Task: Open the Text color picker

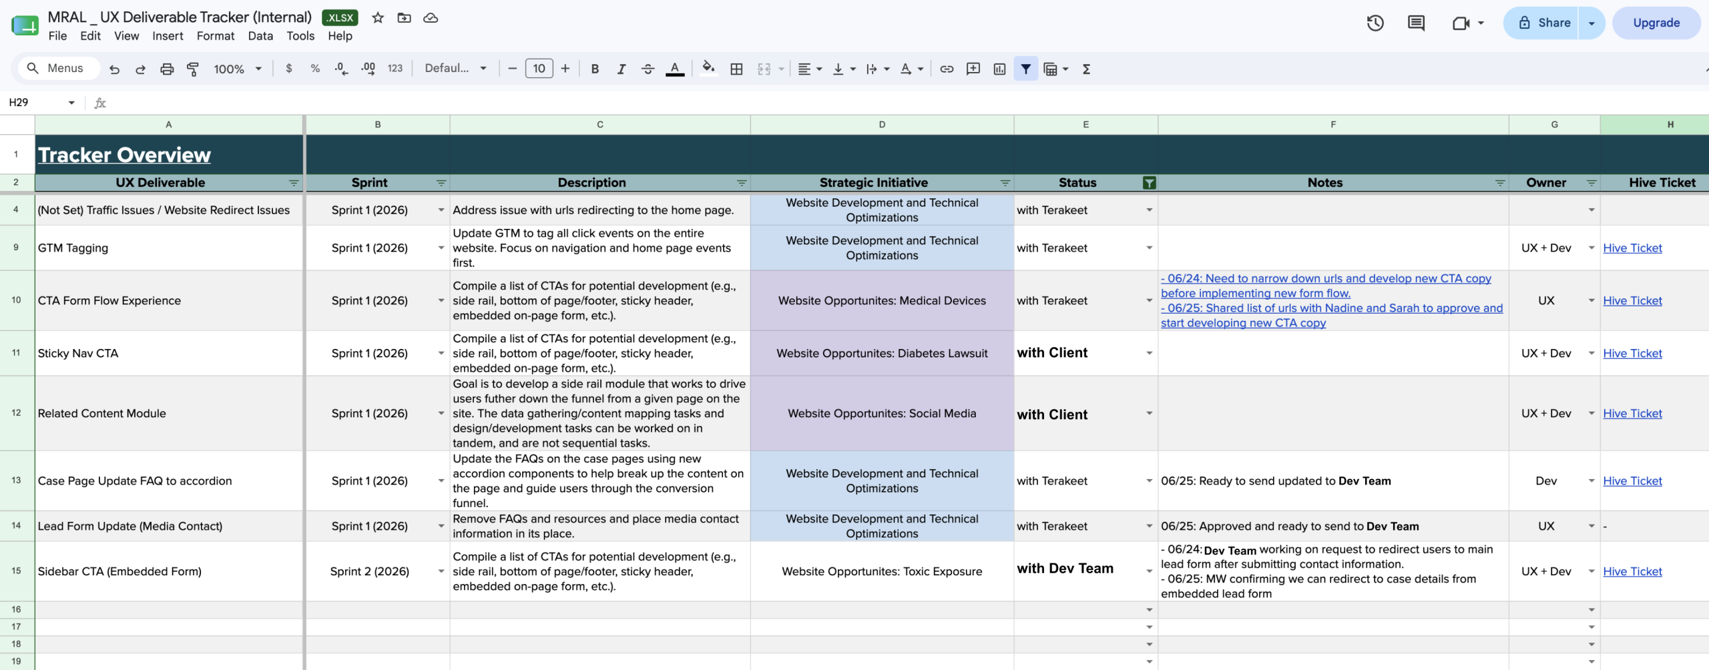Action: (x=675, y=69)
